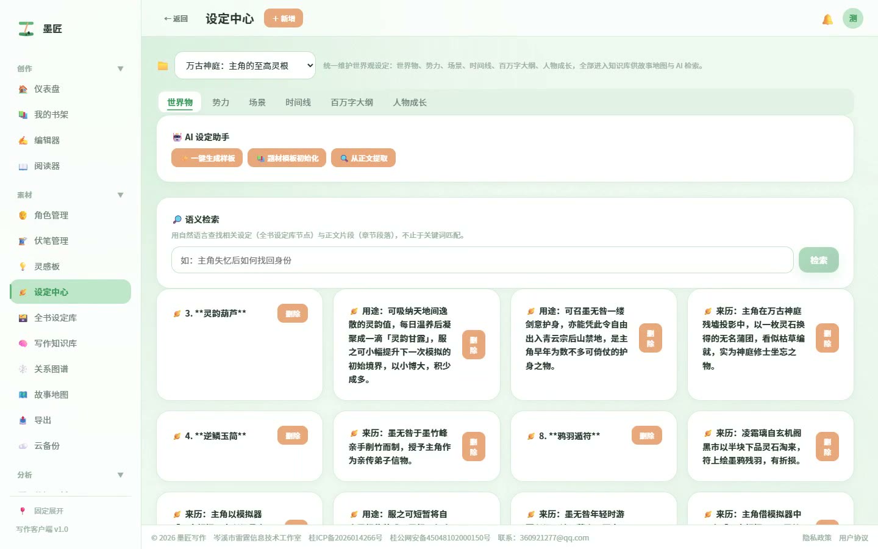Click the 导出 export icon
Image resolution: width=878 pixels, height=549 pixels.
pyautogui.click(x=23, y=420)
